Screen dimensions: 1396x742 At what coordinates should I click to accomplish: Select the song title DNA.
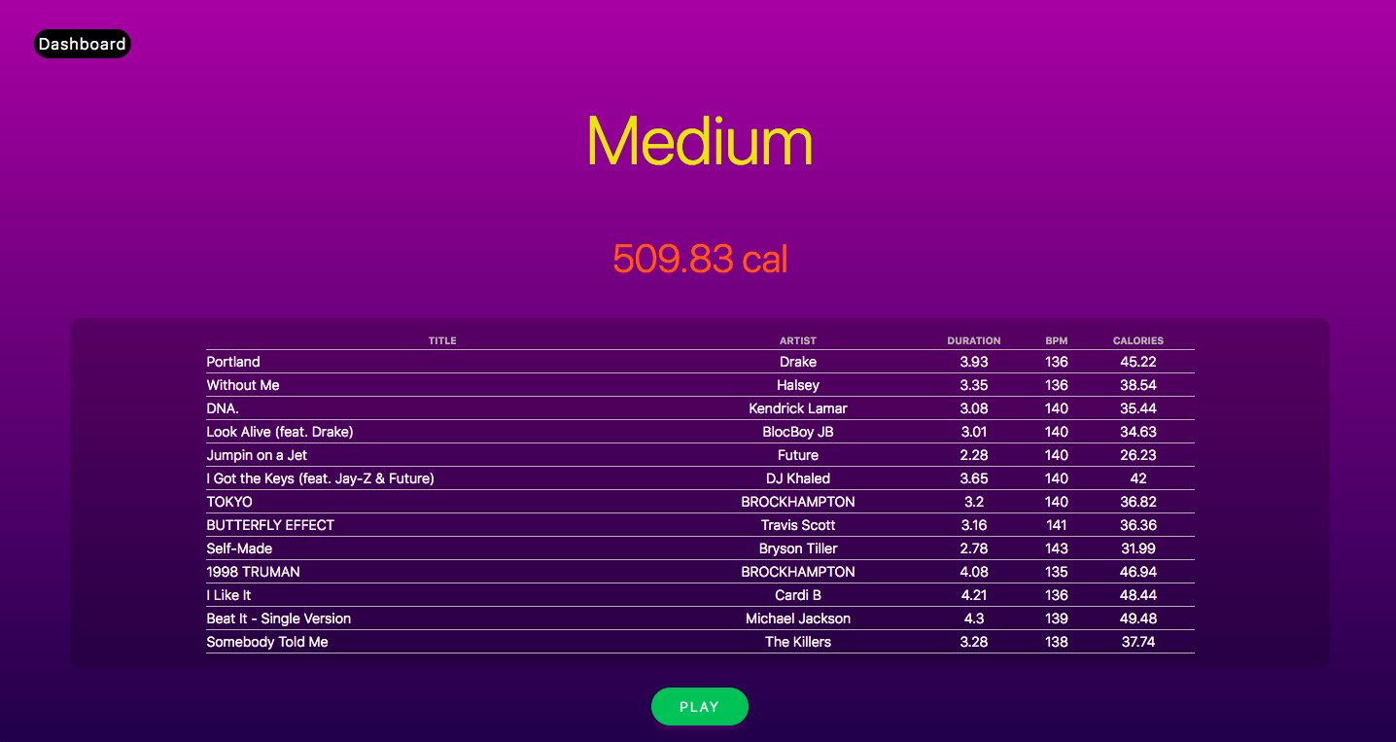pyautogui.click(x=223, y=408)
